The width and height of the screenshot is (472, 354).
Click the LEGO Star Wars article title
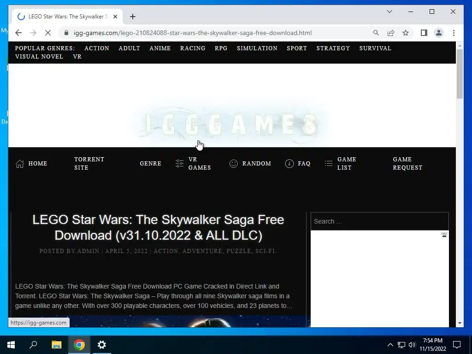(159, 227)
